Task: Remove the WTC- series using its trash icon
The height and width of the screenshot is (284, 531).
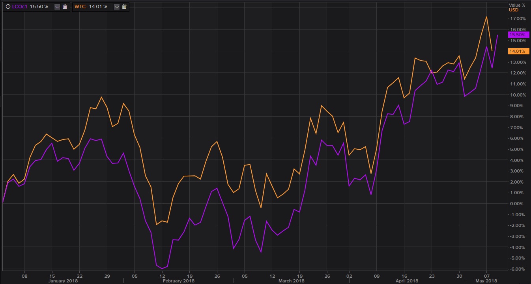Action: tap(124, 7)
